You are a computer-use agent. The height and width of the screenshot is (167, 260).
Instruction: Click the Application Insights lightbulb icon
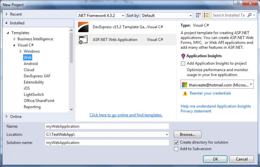point(183,56)
